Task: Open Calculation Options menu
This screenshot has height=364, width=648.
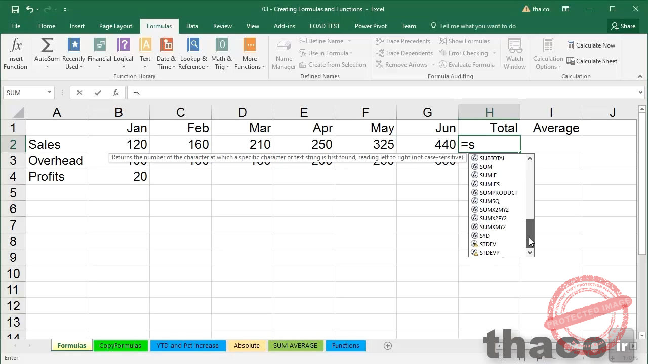Action: click(x=548, y=55)
